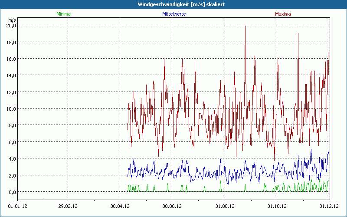Click the Minima legend label
347x217 pixels.
[x=63, y=14]
